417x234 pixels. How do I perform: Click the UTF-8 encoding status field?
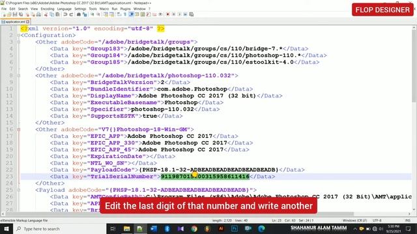[377, 220]
